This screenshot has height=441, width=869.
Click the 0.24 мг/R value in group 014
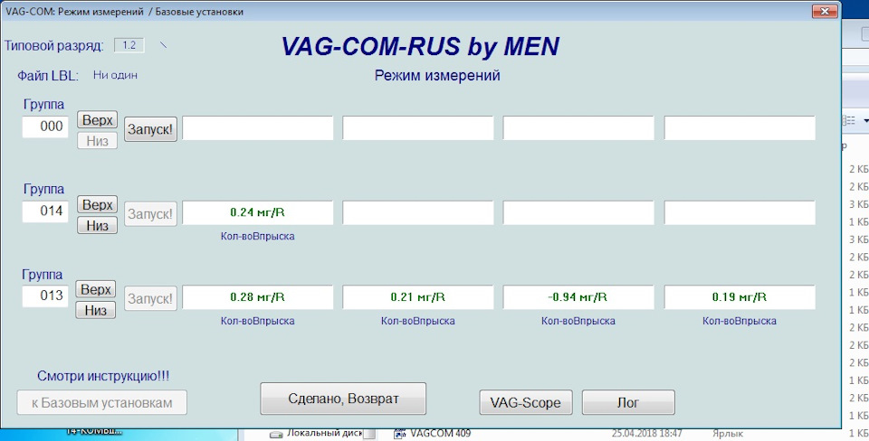point(258,212)
